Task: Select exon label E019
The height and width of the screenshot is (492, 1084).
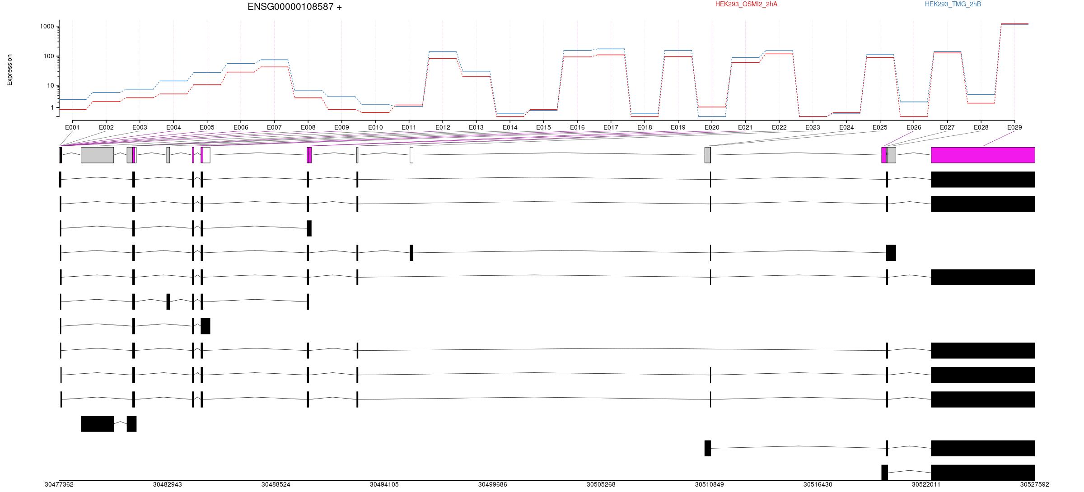Action: (678, 128)
